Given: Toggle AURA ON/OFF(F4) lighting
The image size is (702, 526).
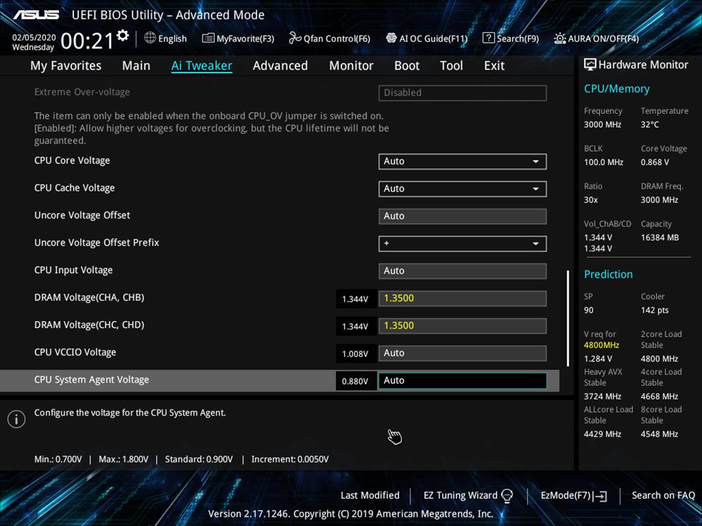Looking at the screenshot, I should click(x=596, y=38).
